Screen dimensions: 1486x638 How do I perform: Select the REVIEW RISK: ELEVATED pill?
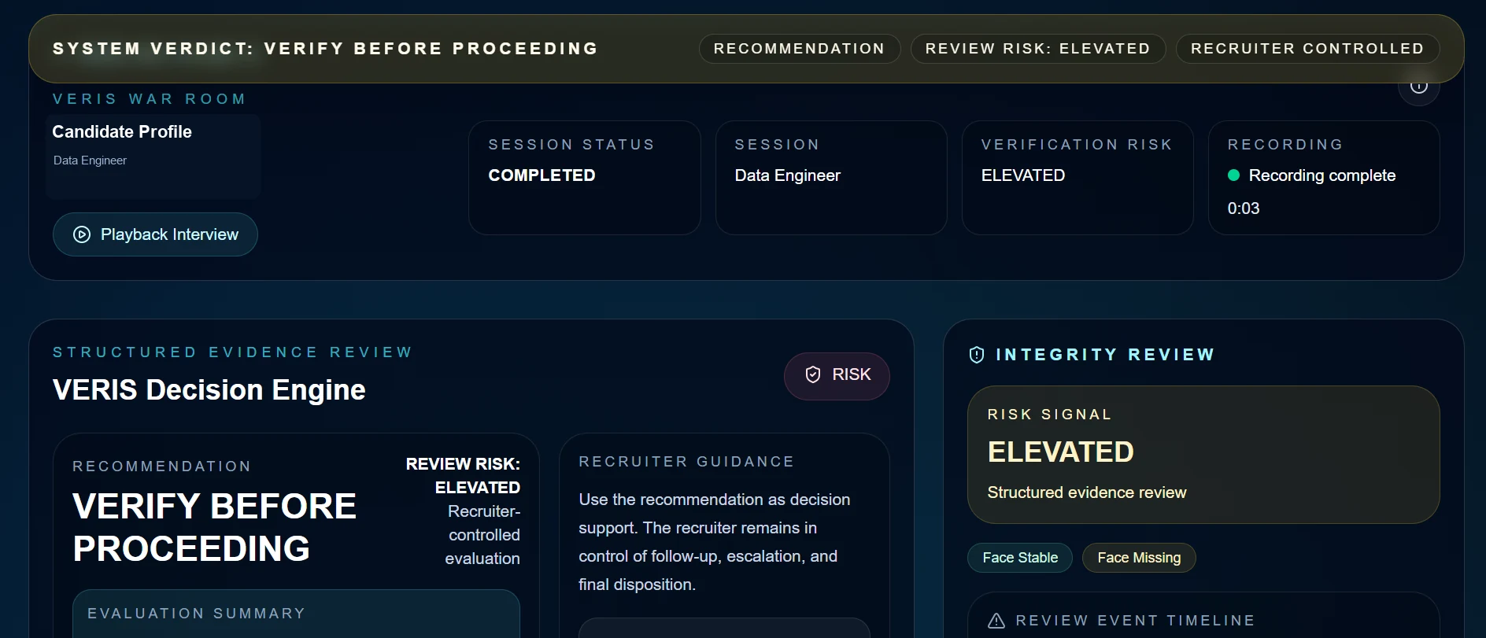click(x=1038, y=49)
